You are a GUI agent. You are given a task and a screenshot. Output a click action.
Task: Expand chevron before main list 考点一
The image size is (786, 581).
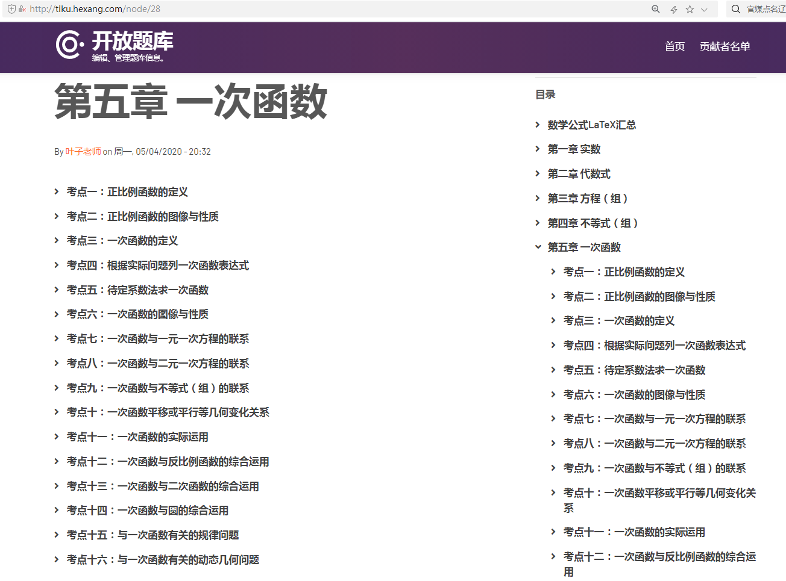click(x=57, y=191)
